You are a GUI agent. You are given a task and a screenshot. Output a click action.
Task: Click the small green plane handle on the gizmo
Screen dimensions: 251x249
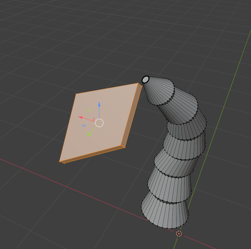(89, 110)
